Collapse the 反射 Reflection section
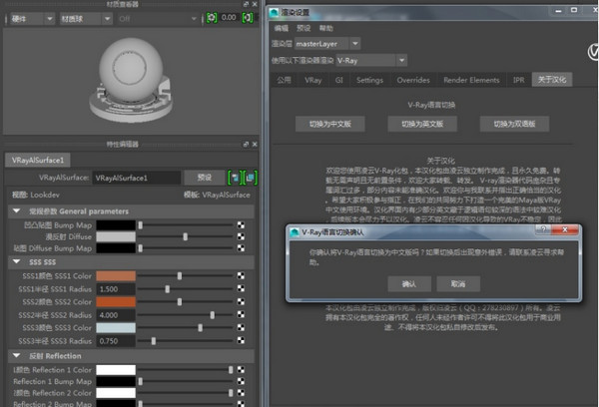The image size is (599, 407). click(x=14, y=355)
